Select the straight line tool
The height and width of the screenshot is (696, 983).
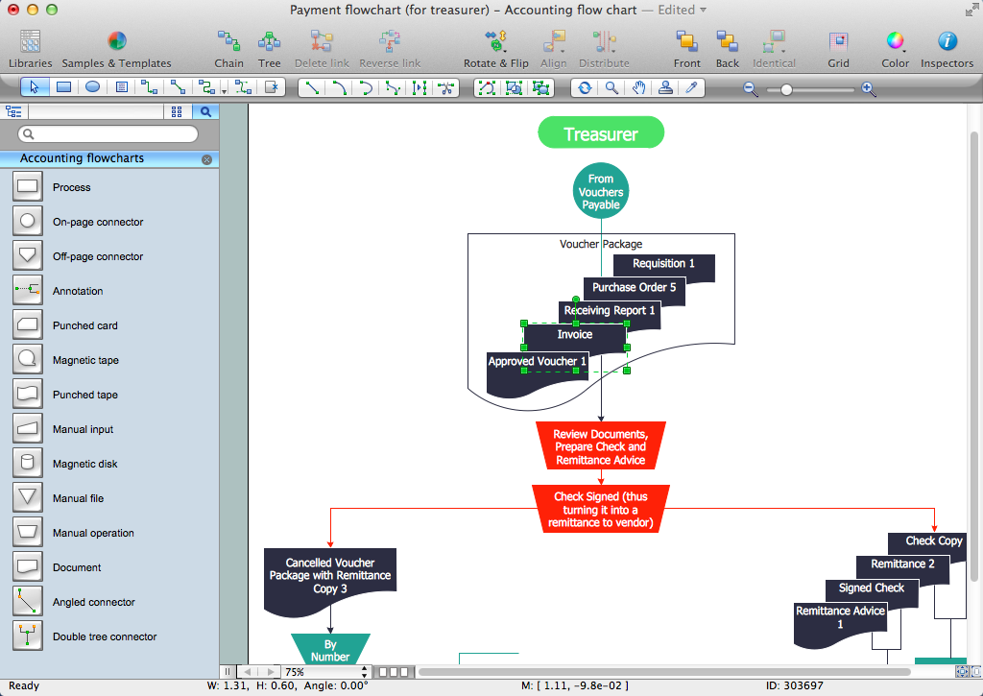click(312, 87)
